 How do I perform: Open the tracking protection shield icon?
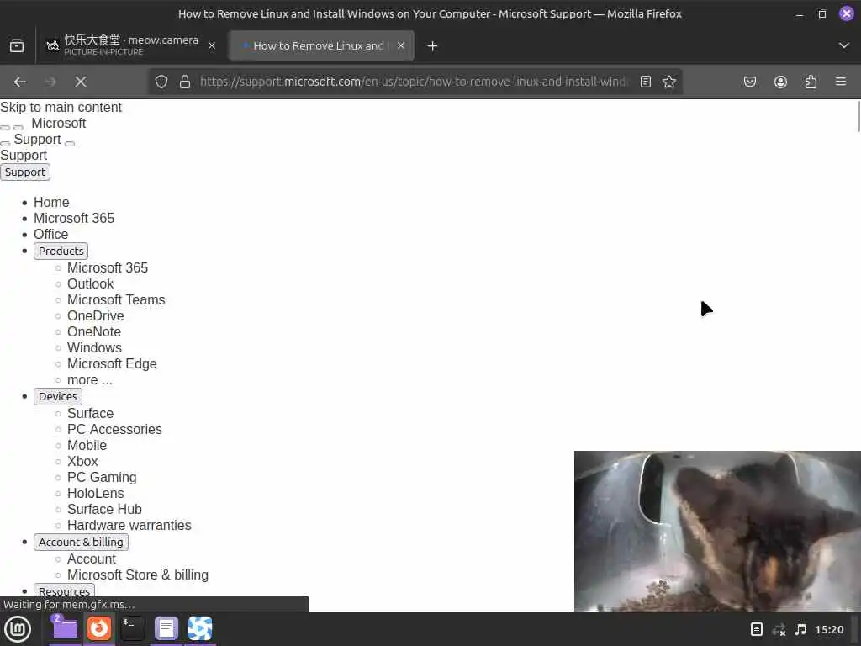161,82
